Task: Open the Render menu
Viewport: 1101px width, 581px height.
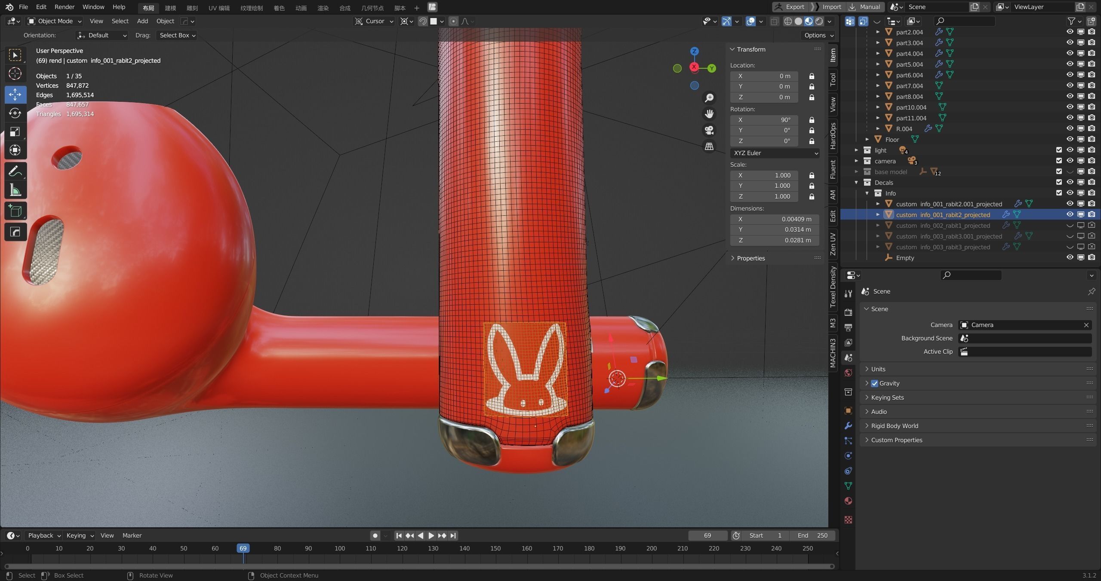Action: pyautogui.click(x=64, y=7)
